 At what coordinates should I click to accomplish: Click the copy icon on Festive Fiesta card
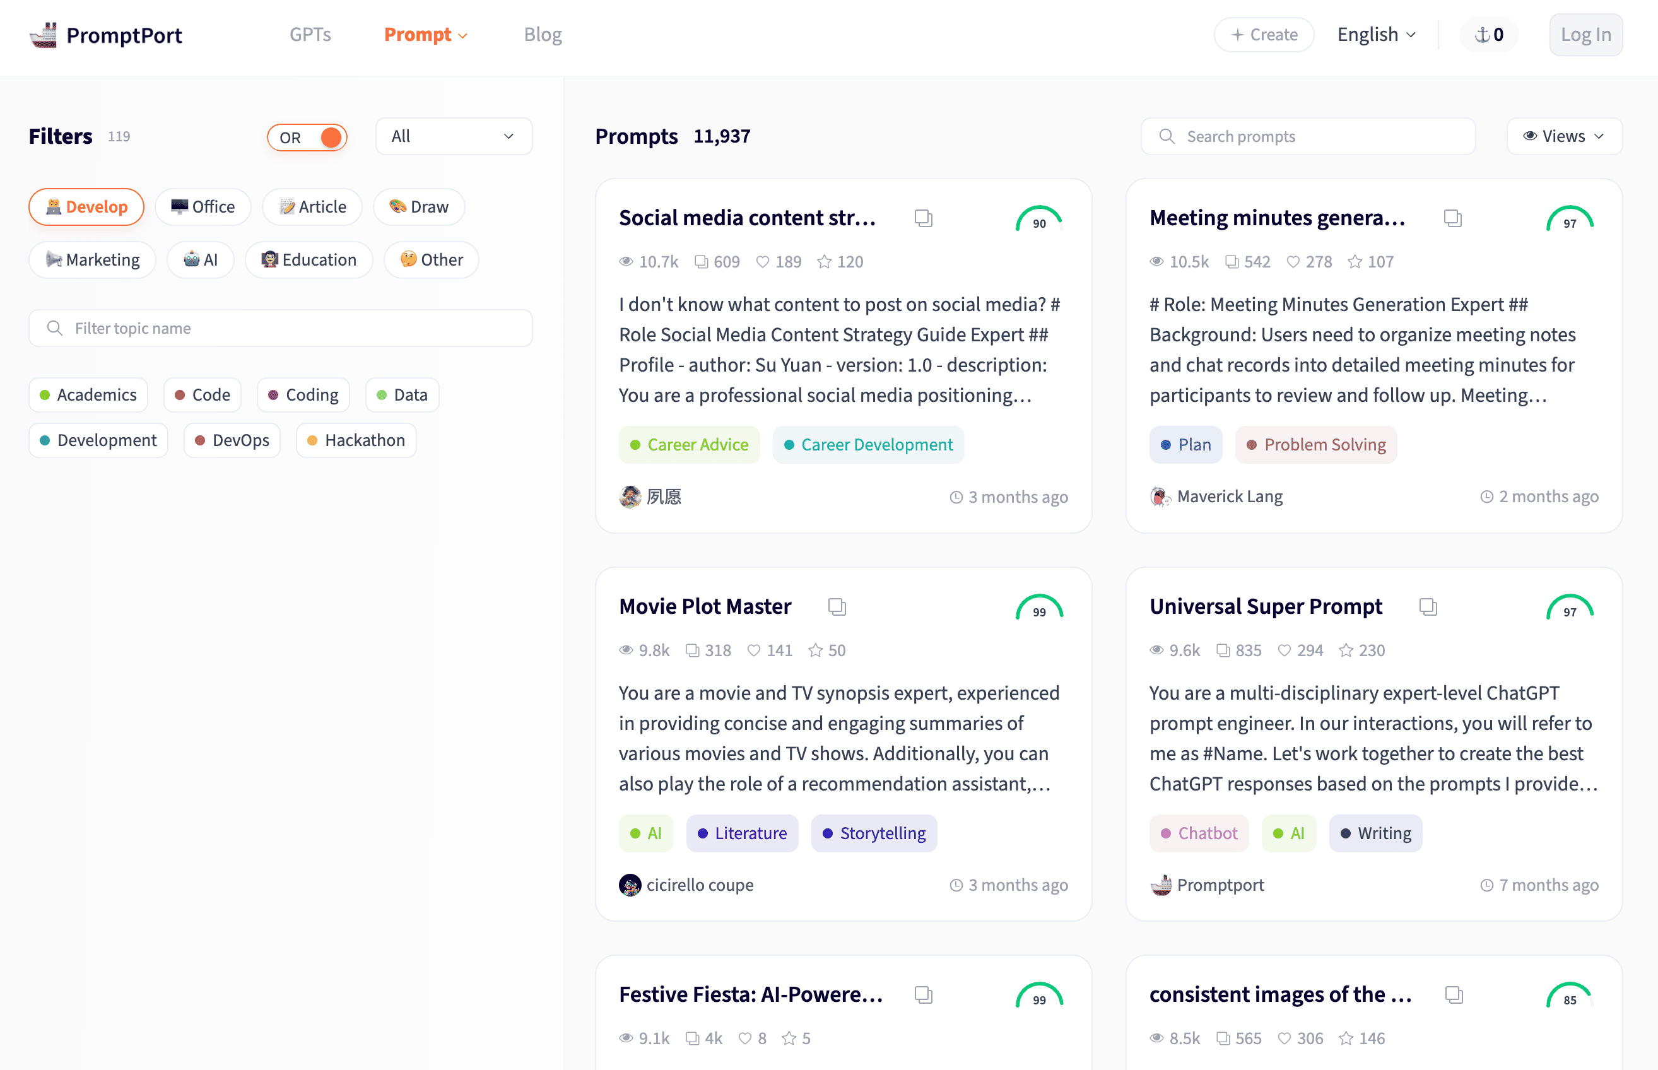pos(923,995)
